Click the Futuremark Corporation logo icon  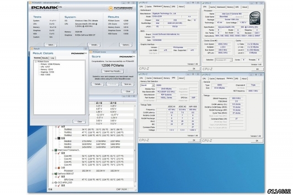tap(111, 8)
